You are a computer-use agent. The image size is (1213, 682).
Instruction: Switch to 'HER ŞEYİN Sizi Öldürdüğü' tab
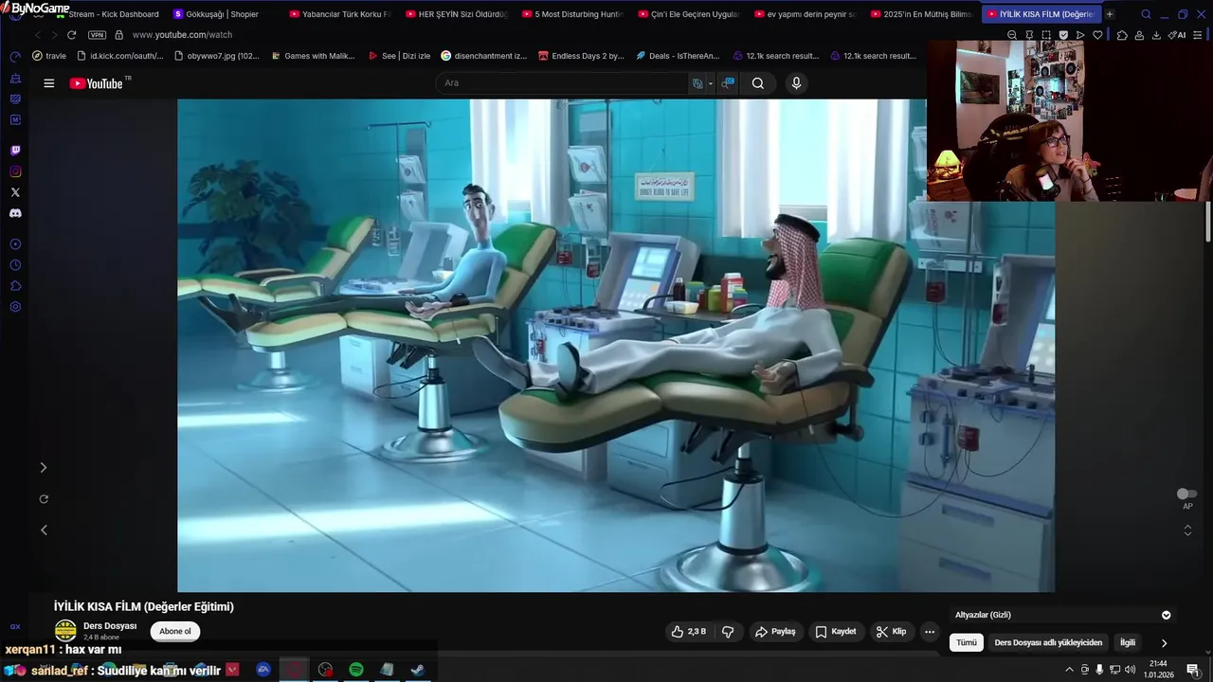click(x=456, y=14)
